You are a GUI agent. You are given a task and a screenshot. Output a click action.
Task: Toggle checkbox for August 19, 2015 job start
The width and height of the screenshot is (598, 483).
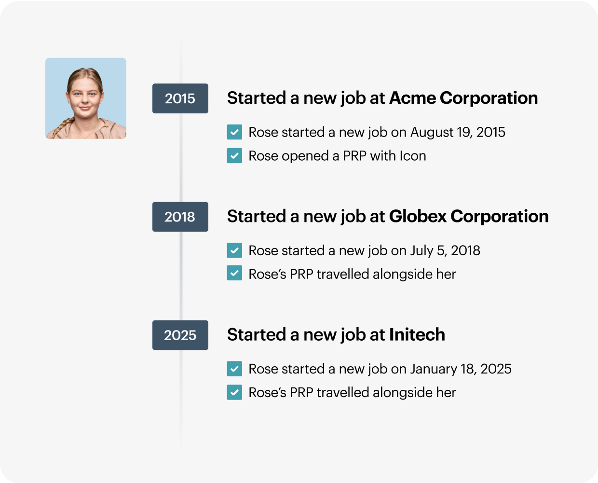coord(234,132)
